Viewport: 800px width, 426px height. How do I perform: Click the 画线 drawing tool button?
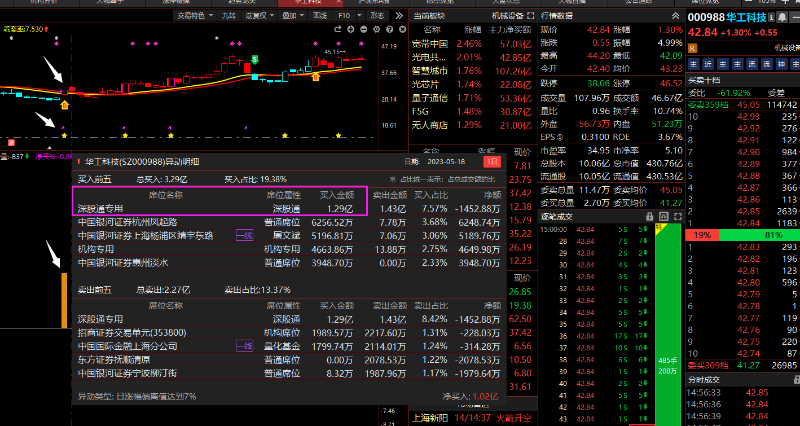(320, 16)
